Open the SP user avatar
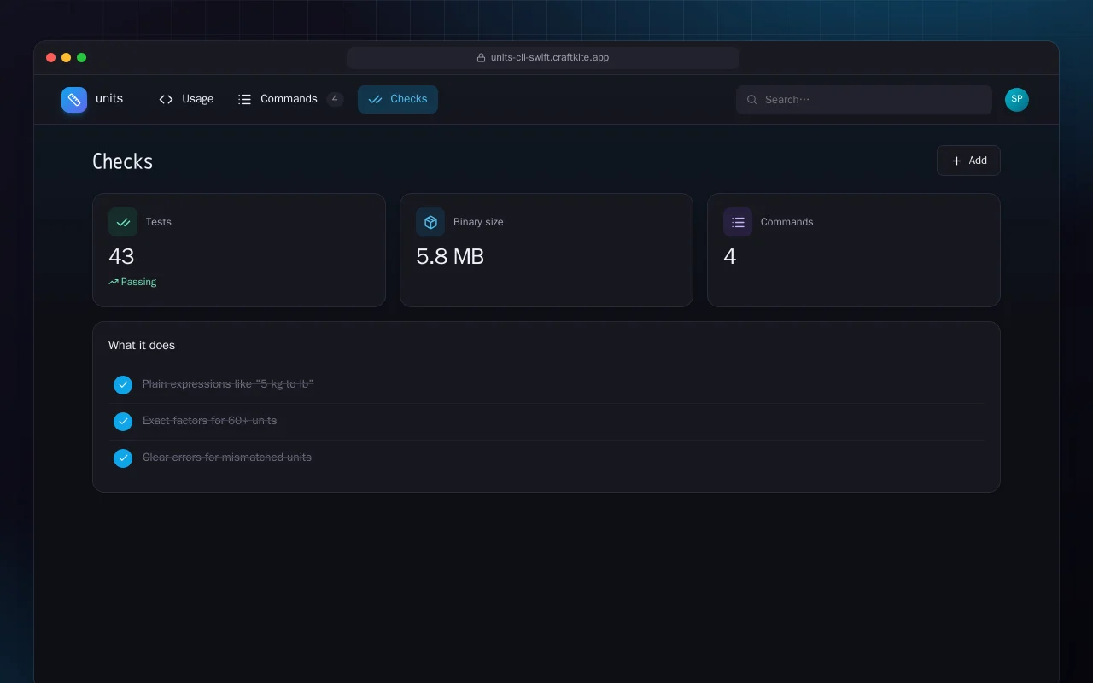The height and width of the screenshot is (683, 1093). 1017,100
